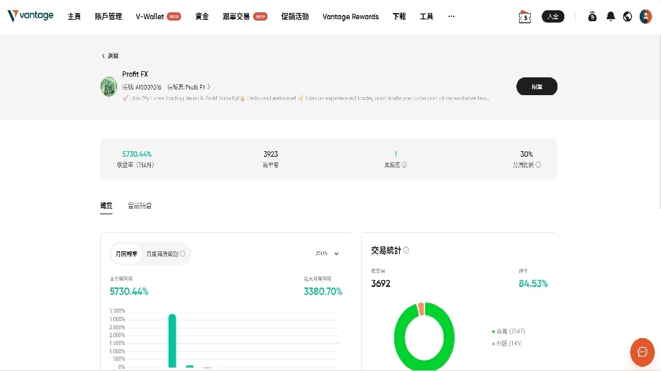
Task: Switch to the 當前持倉 tab
Action: coord(139,205)
